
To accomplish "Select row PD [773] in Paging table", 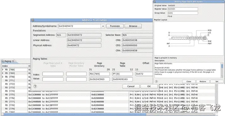I will pyautogui.click(x=14, y=87).
